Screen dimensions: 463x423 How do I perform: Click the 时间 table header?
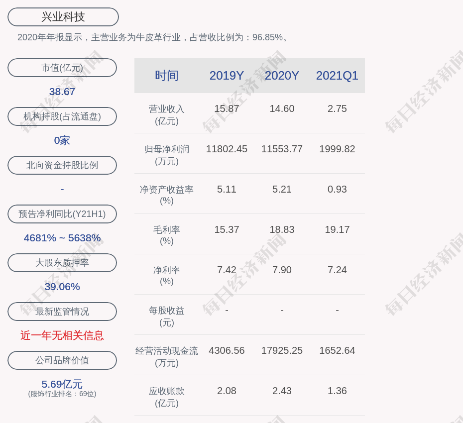point(167,76)
